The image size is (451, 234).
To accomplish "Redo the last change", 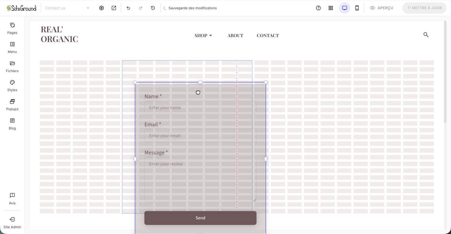I will (141, 8).
